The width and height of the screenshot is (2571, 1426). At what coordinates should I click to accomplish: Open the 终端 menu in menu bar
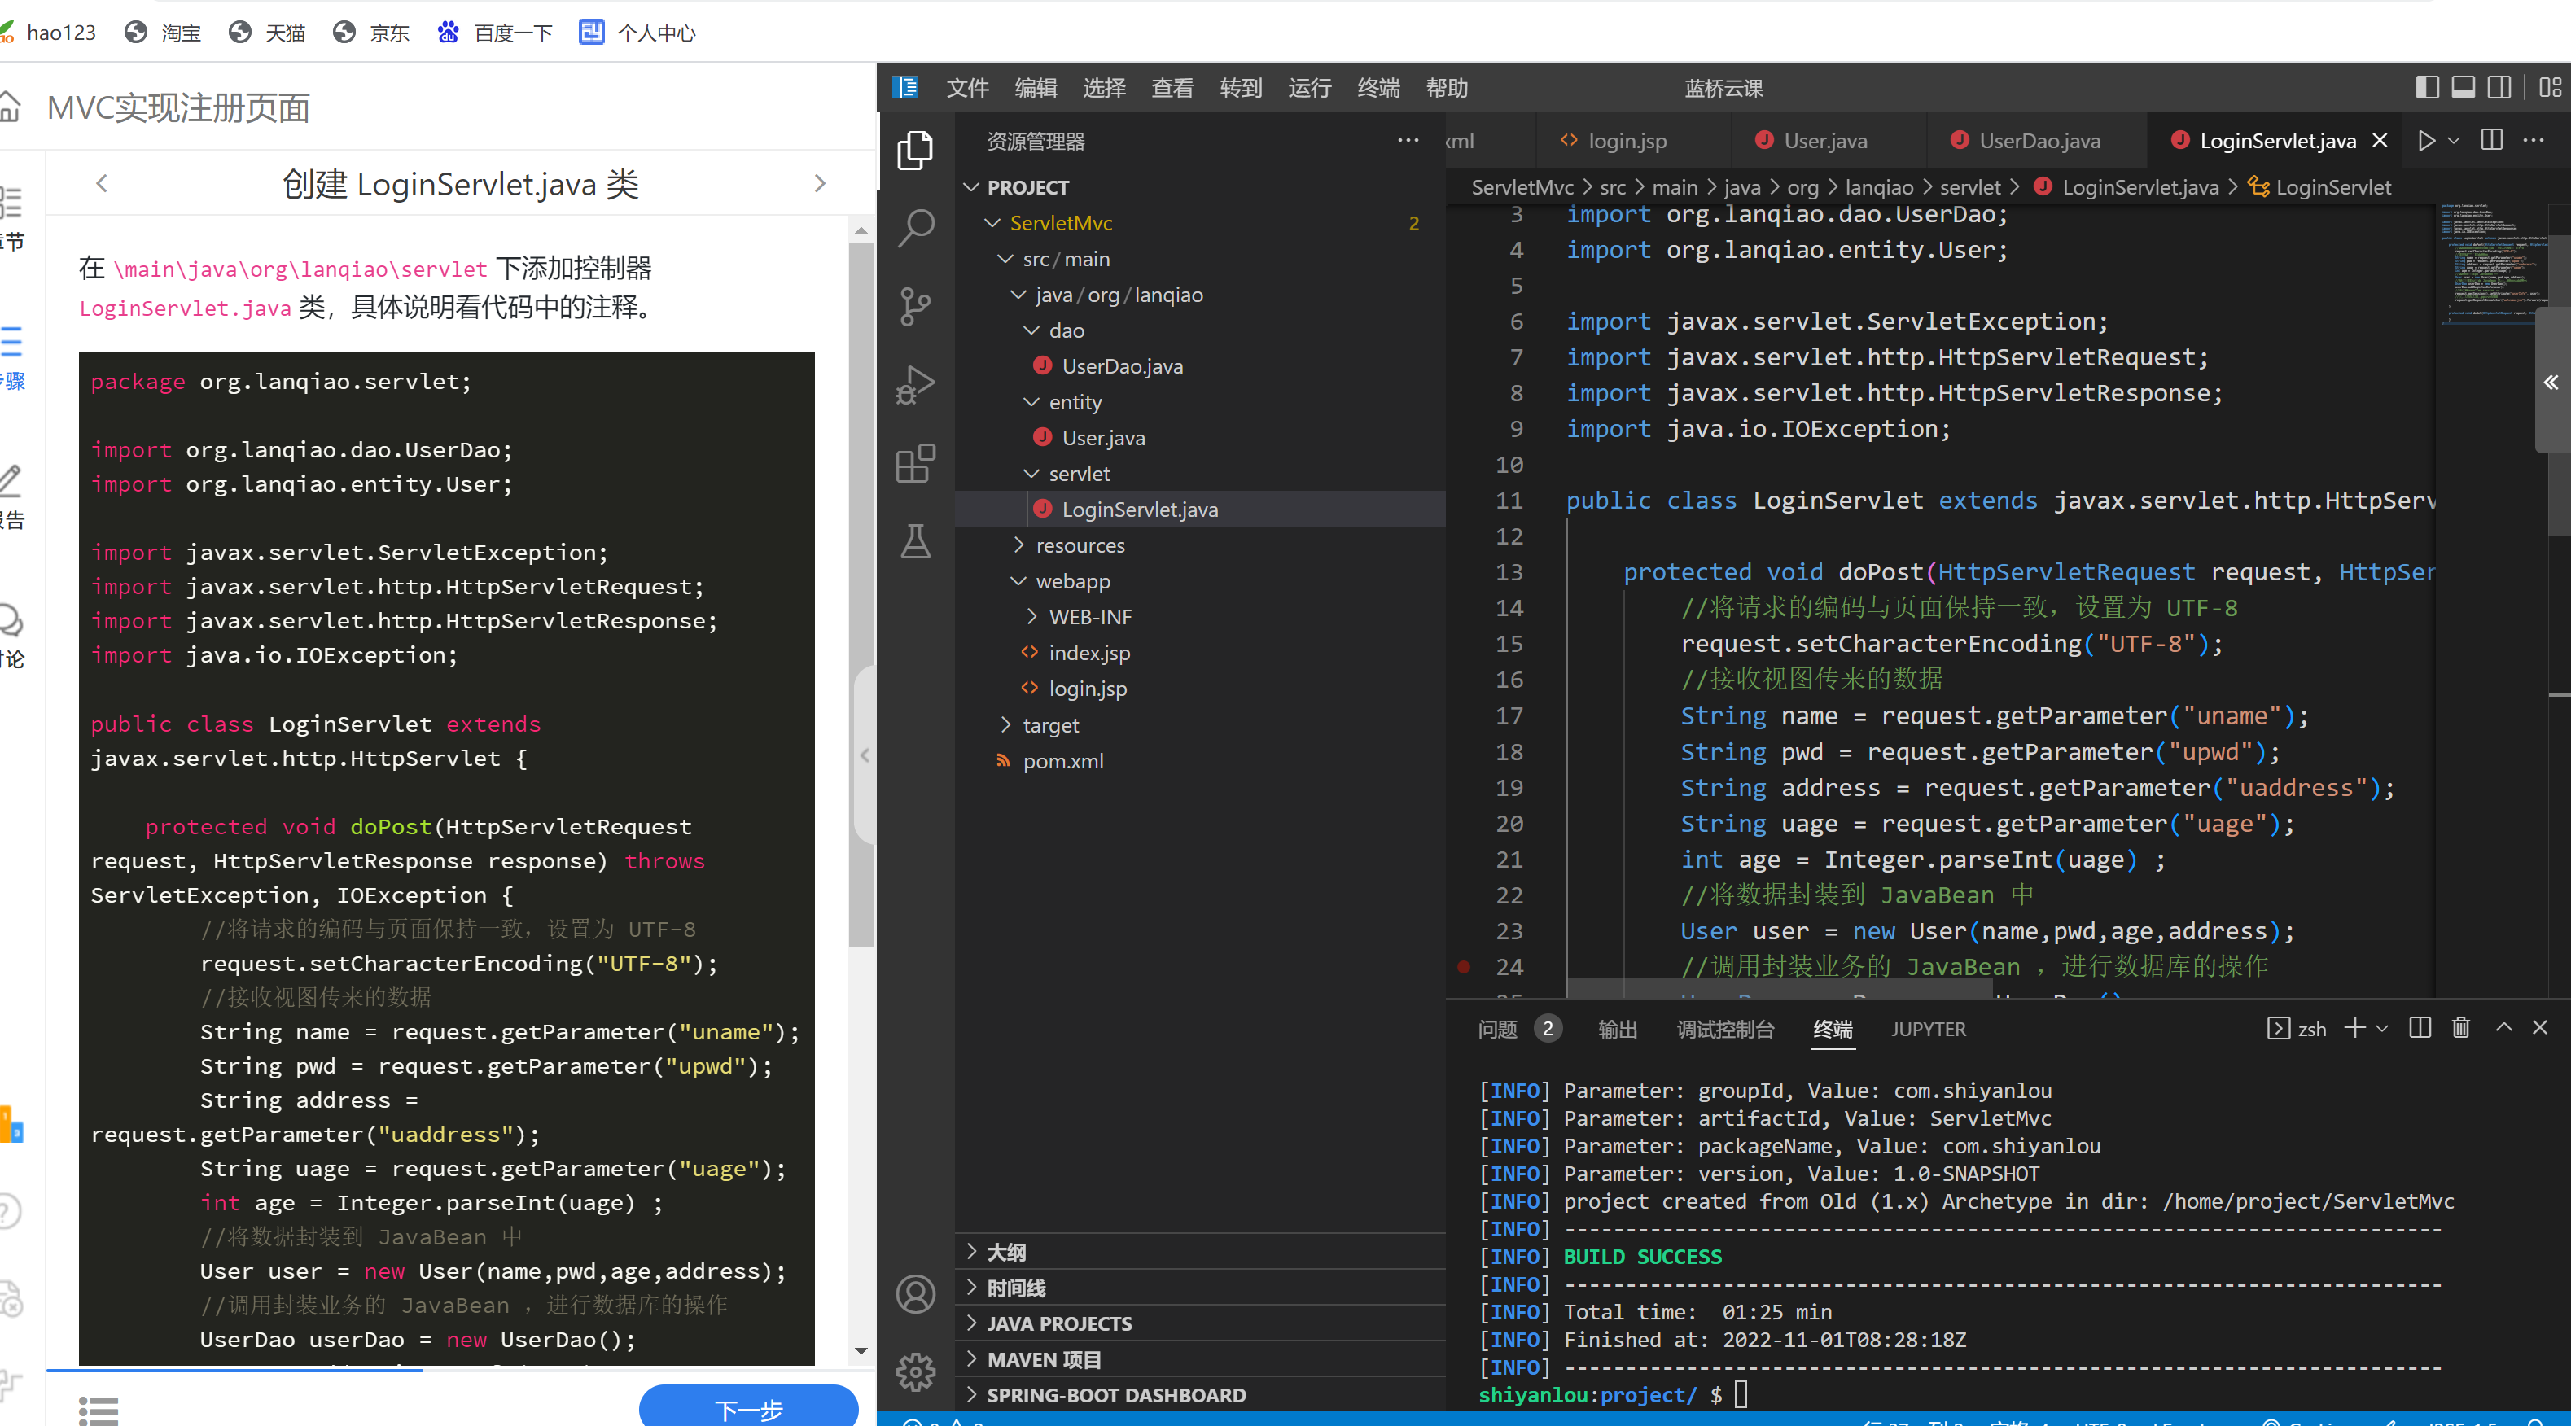(1377, 88)
